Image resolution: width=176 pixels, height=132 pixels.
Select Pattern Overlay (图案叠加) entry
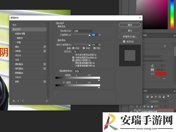(29, 73)
